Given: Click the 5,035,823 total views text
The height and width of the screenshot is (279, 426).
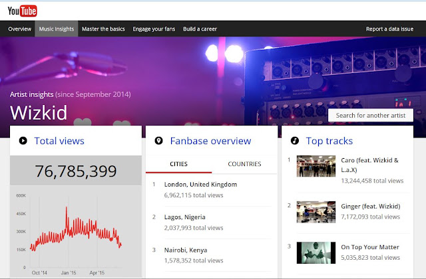Looking at the screenshot, I should pos(370,258).
